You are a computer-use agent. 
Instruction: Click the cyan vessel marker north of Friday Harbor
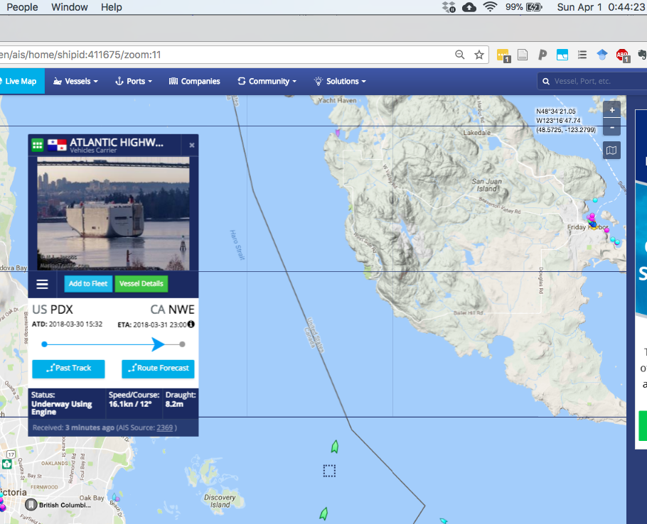[595, 200]
